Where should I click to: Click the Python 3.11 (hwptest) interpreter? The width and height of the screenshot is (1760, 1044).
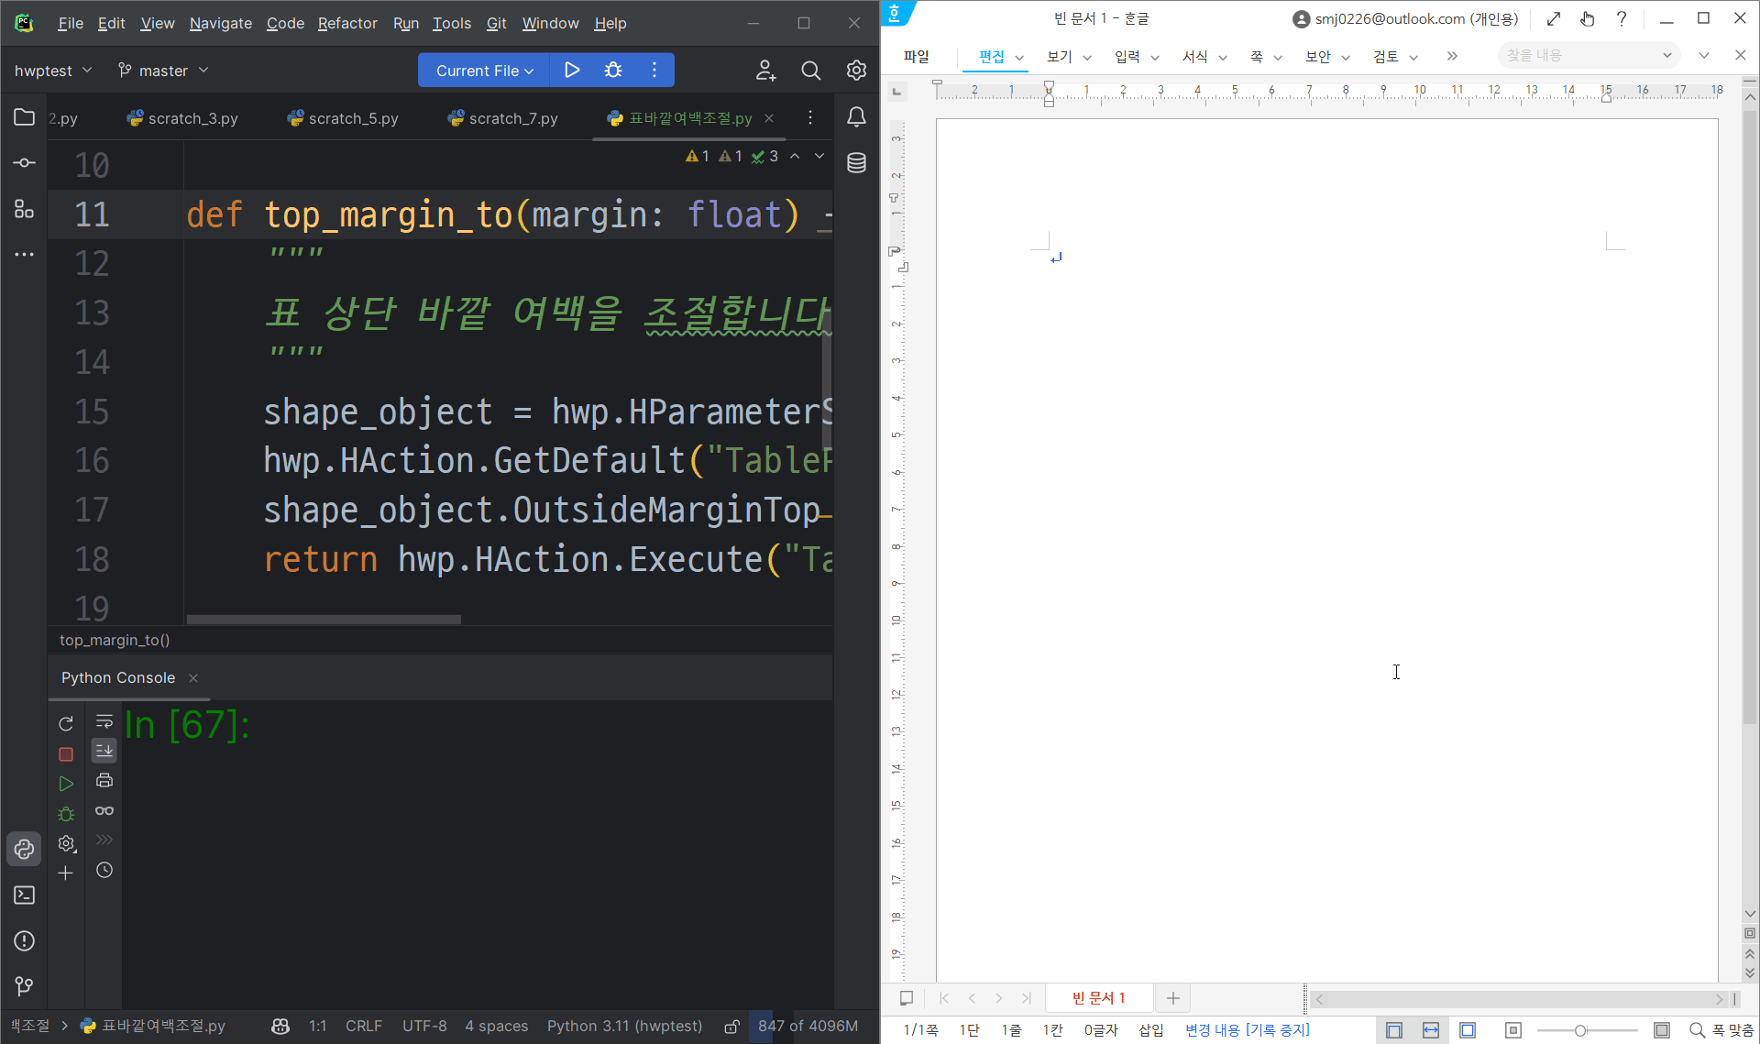tap(624, 1027)
